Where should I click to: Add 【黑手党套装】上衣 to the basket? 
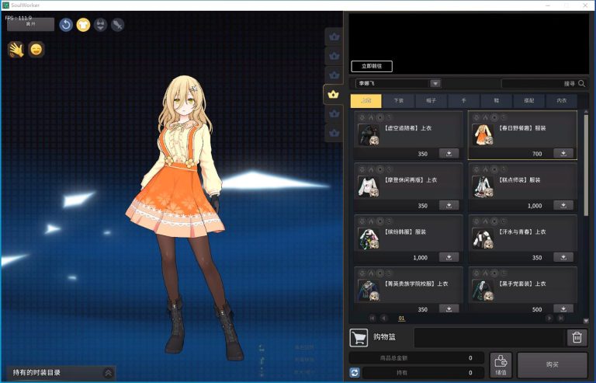pos(563,308)
